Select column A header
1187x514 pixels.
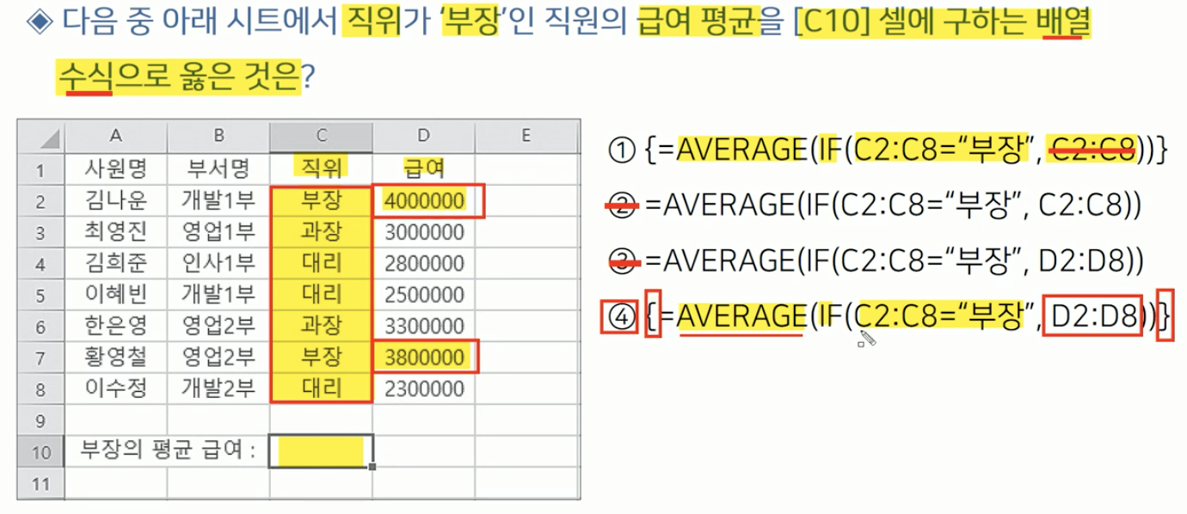(115, 135)
